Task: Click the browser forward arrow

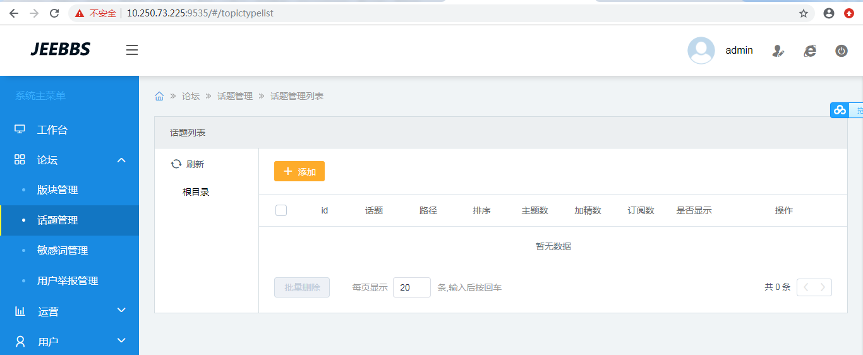Action: pos(34,13)
